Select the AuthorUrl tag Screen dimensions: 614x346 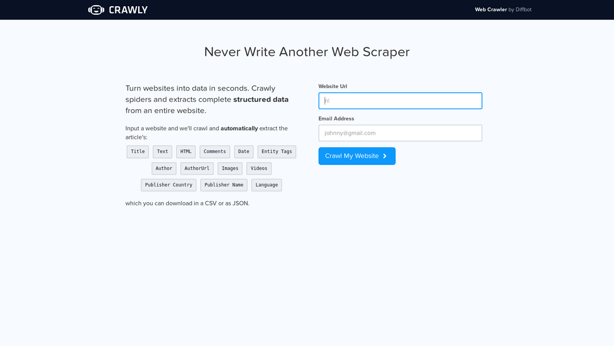[x=197, y=168]
